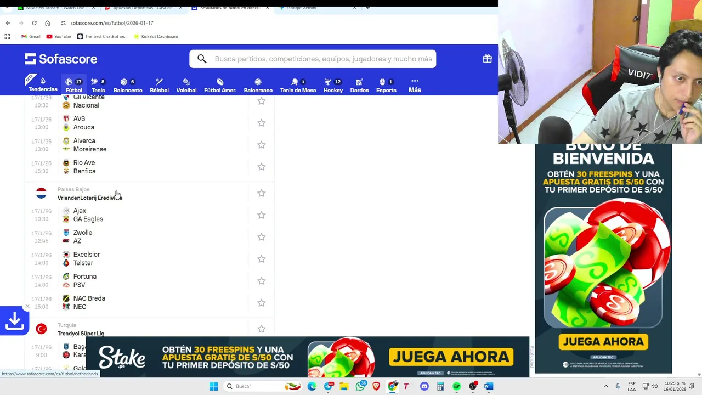Favorite the Ajax vs GA Eagles match
This screenshot has height=395, width=702.
click(261, 215)
